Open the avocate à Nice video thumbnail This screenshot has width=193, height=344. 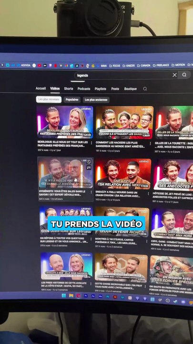click(66, 266)
